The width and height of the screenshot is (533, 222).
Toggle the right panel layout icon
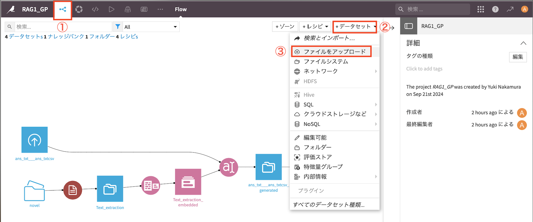[409, 26]
